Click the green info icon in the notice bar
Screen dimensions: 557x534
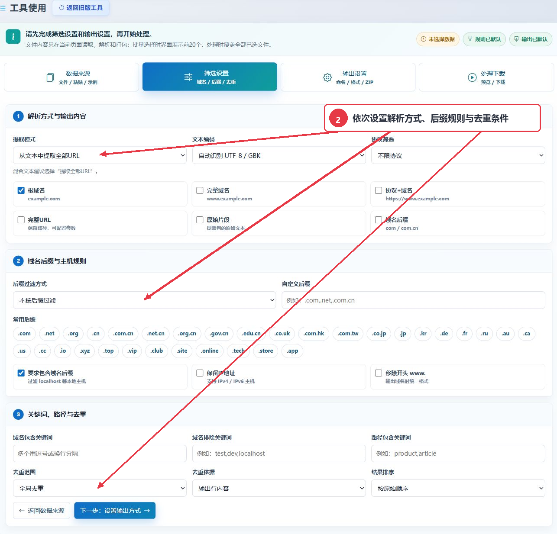click(13, 36)
